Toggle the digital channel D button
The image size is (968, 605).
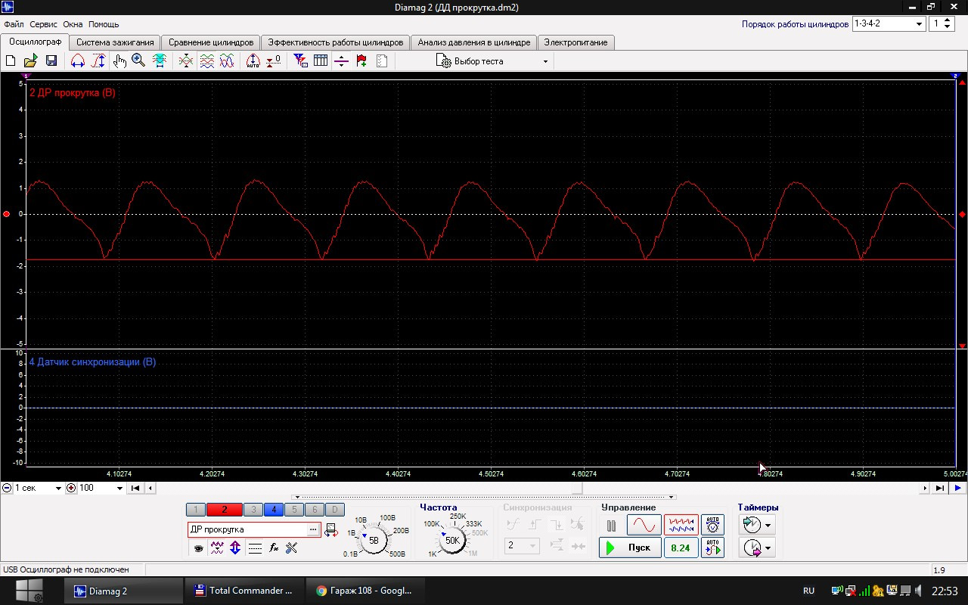[x=334, y=510]
